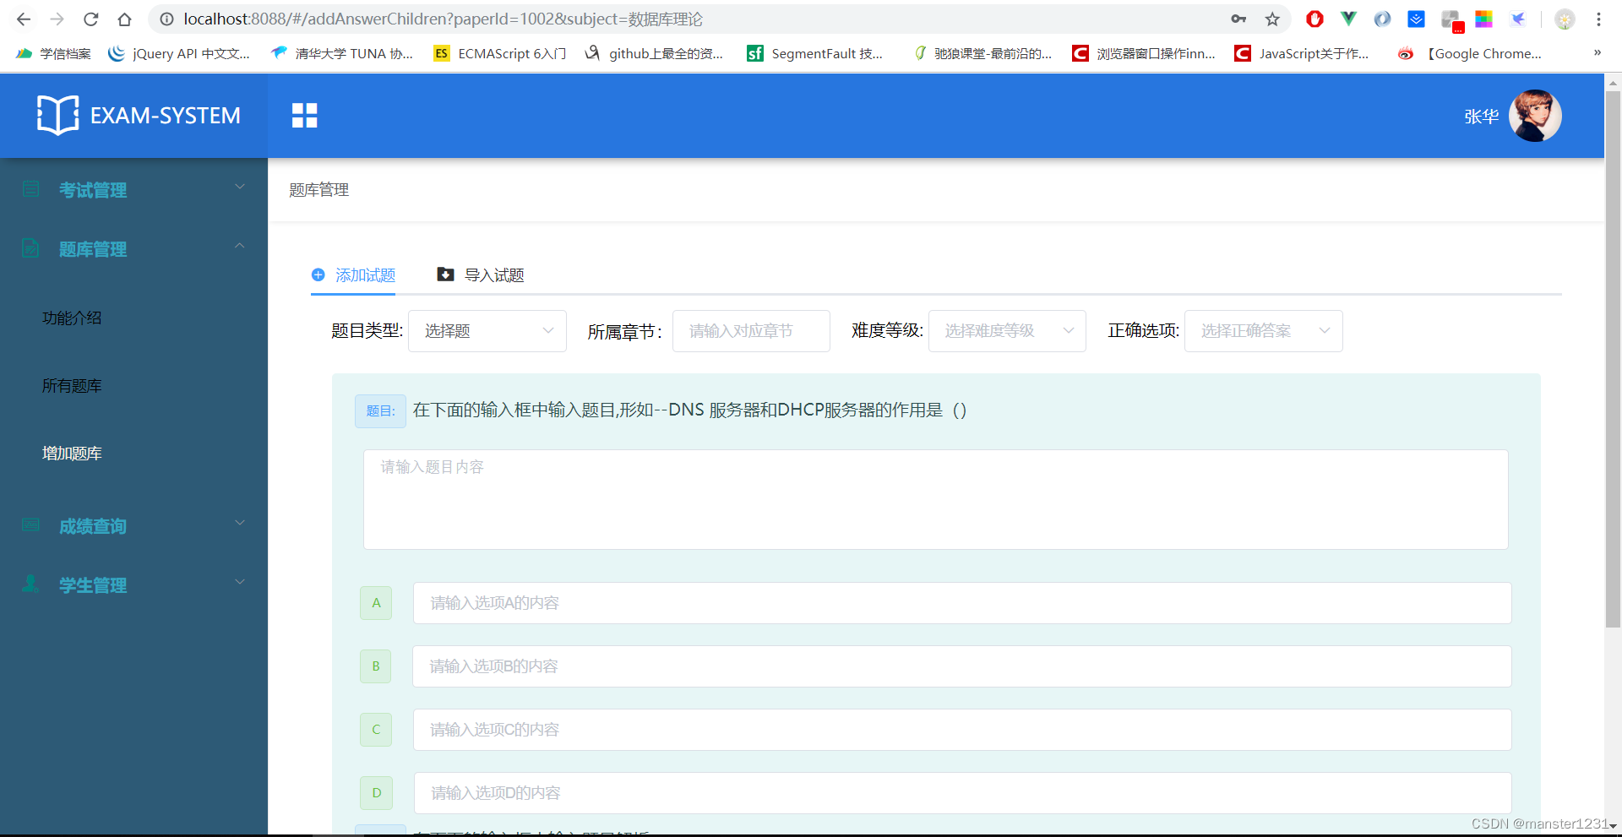Open the 增加题库 page

pyautogui.click(x=72, y=453)
